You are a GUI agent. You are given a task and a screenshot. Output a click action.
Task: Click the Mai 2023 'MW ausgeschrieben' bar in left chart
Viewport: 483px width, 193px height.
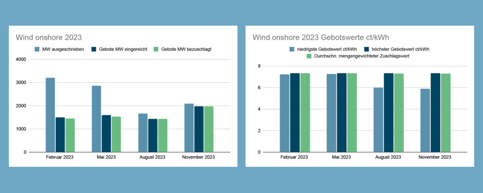click(96, 119)
